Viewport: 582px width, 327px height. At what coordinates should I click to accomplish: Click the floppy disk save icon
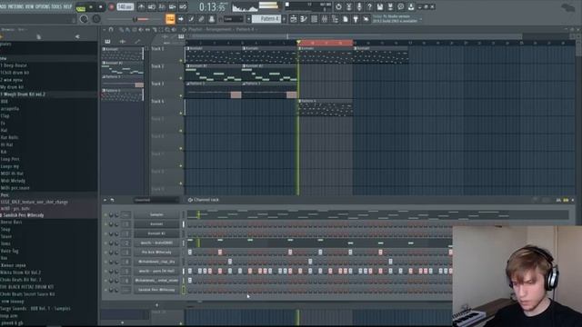point(380,6)
